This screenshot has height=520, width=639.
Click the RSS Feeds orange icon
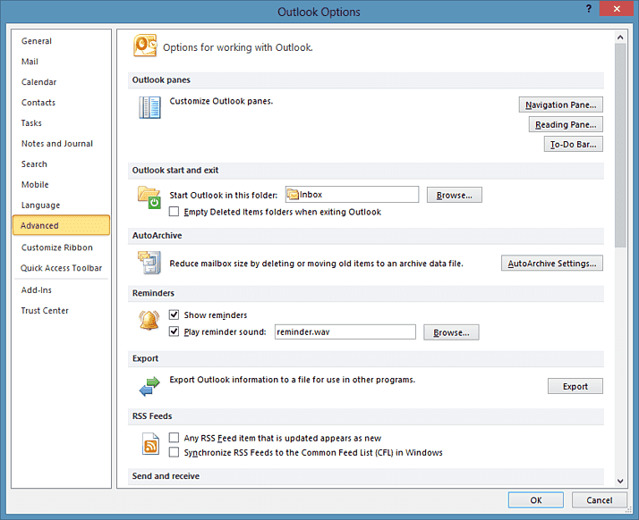pos(150,443)
